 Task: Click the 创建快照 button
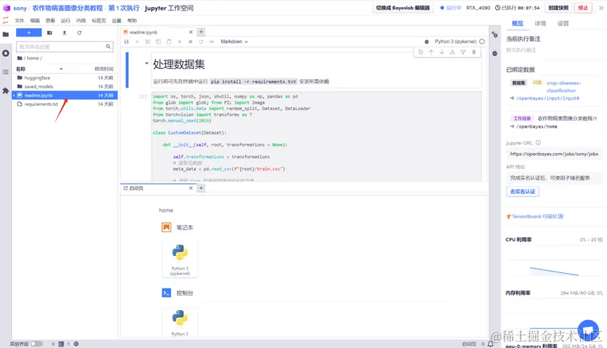pos(558,8)
